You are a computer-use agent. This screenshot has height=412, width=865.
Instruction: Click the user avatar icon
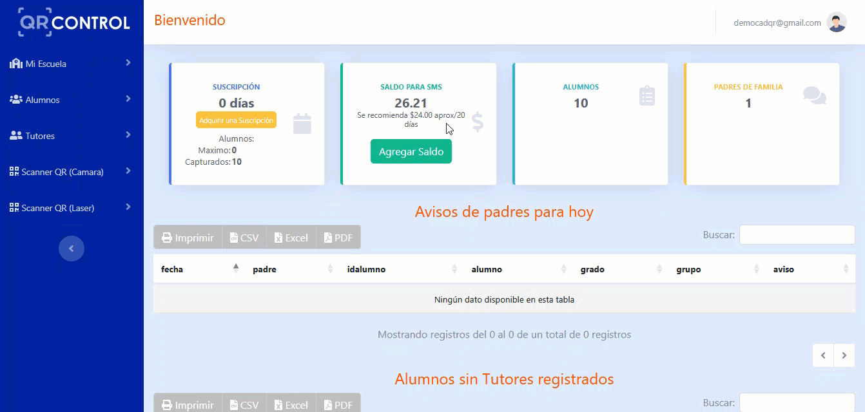click(836, 23)
